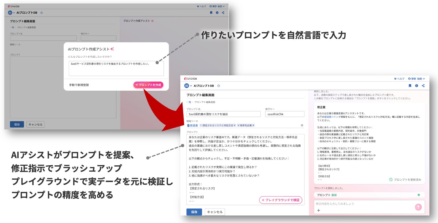Click 保存 in the back window

point(17,124)
